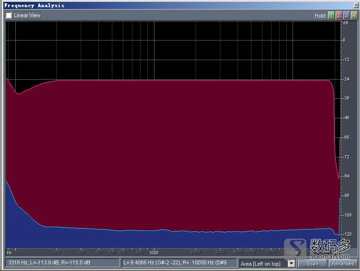Toggle red Hold button 2
The width and height of the screenshot is (360, 271).
click(338, 15)
